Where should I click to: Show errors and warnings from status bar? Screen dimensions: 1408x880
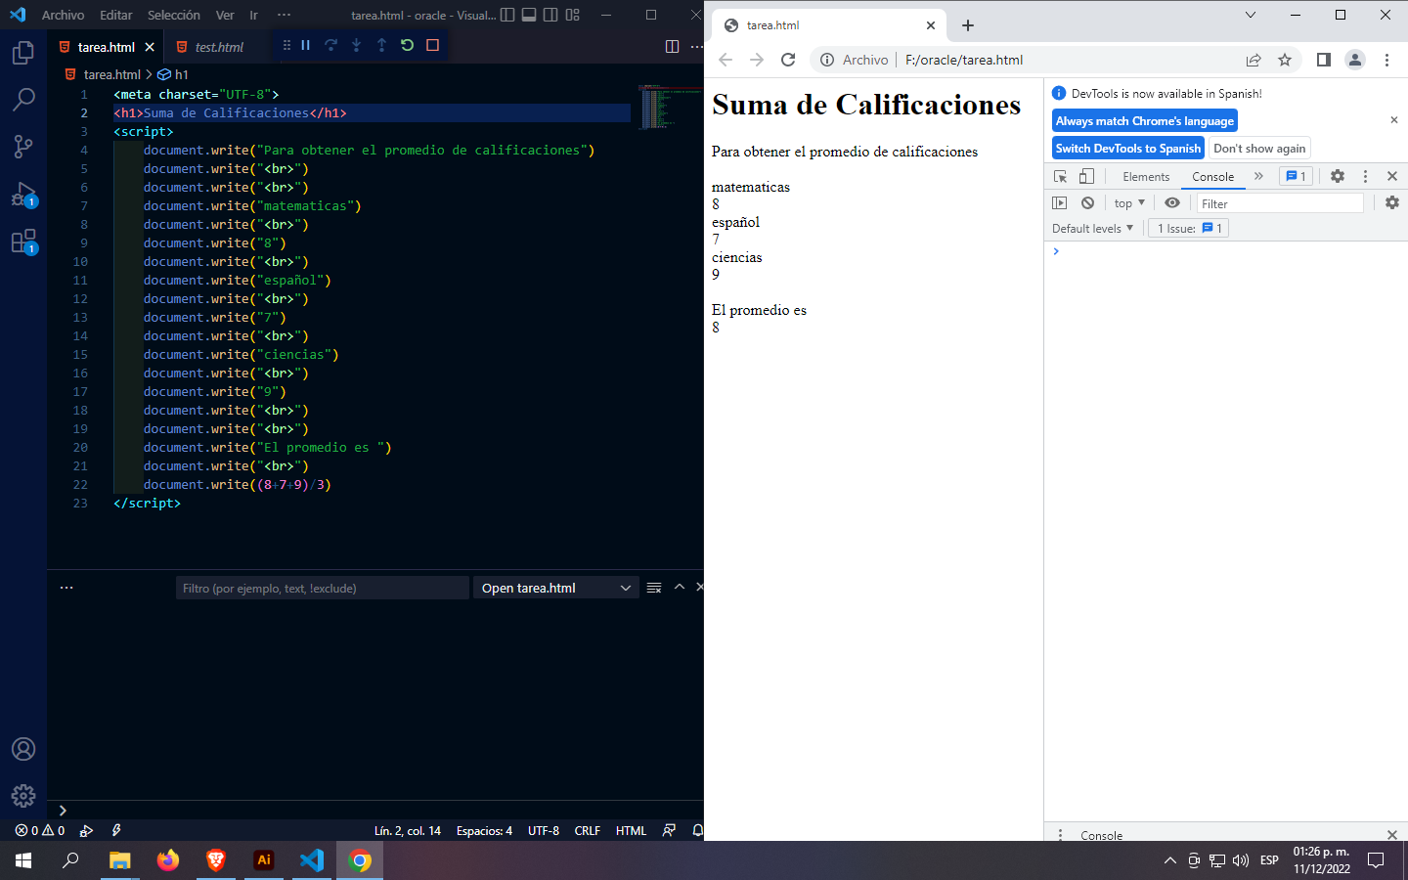pos(39,830)
